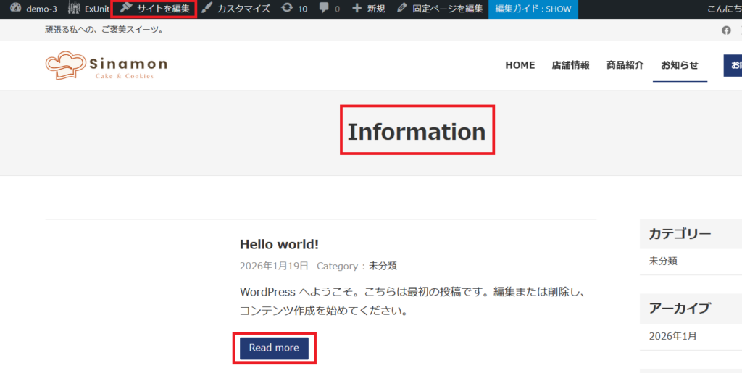The height and width of the screenshot is (373, 742).
Task: Open the comments bubble icon
Action: [323, 9]
